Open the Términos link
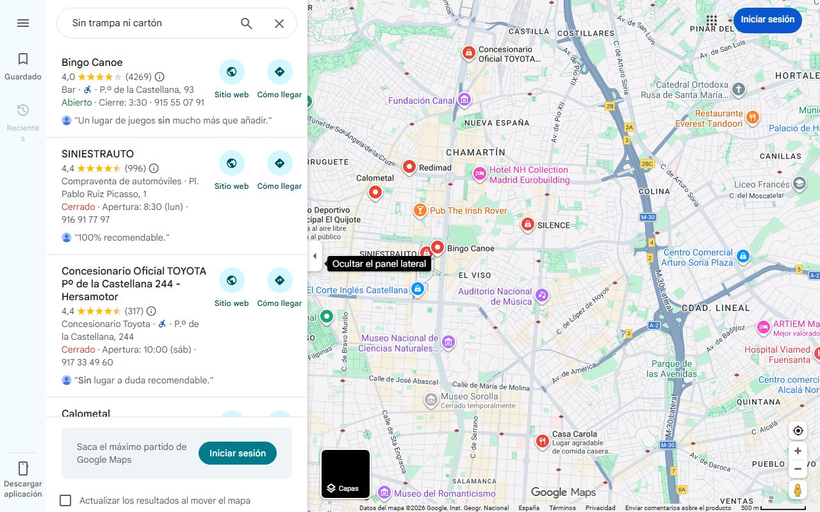Viewport: 820px width, 512px height. pyautogui.click(x=561, y=506)
